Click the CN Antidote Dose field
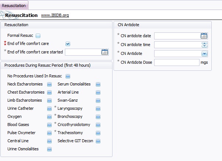This screenshot has height=161, width=222. click(177, 62)
